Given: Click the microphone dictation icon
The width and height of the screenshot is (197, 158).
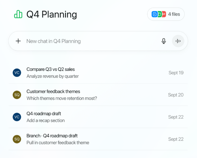Looking at the screenshot, I should point(164,41).
